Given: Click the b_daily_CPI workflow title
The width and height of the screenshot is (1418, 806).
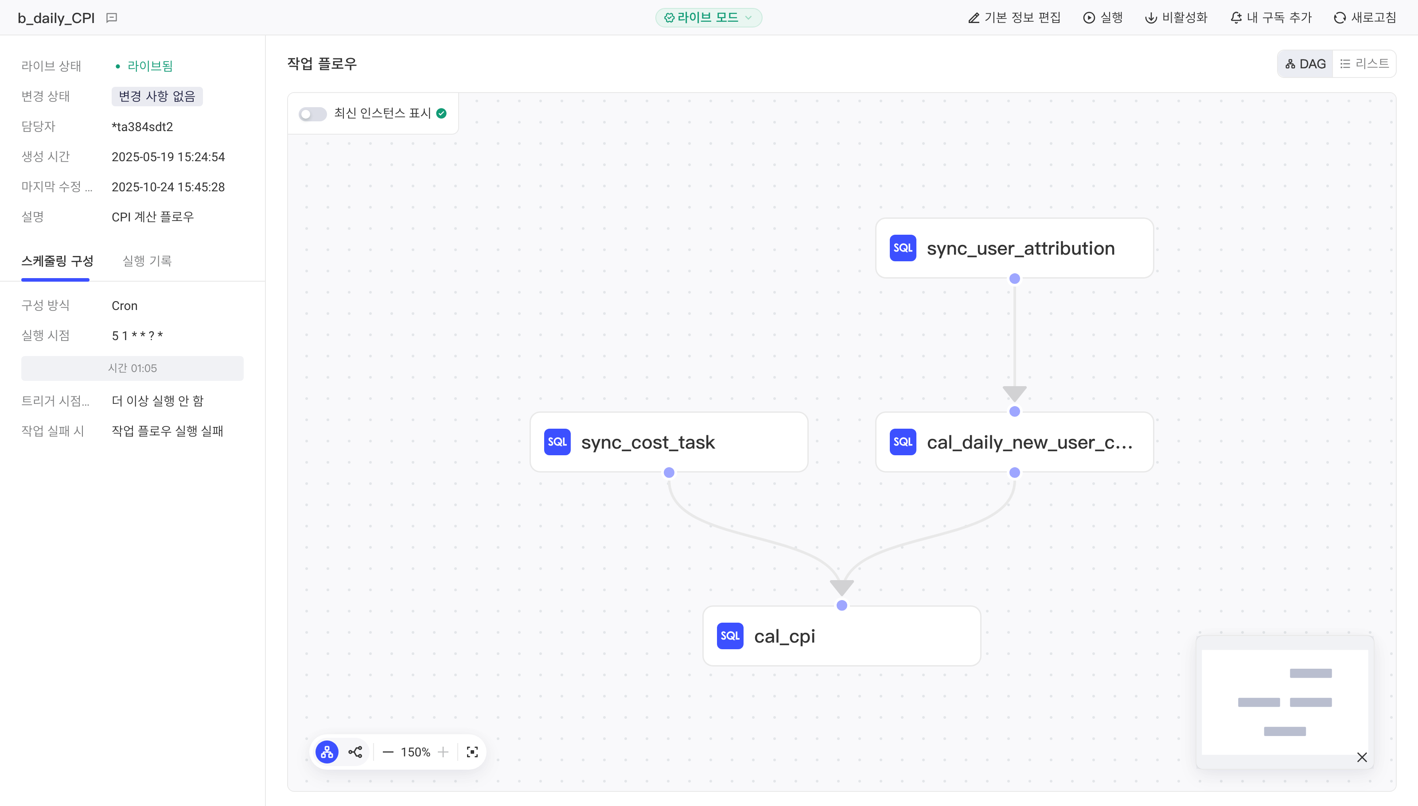Looking at the screenshot, I should 56,18.
